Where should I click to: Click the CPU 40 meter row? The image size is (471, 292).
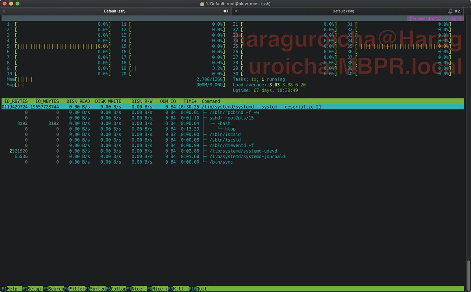[399, 74]
